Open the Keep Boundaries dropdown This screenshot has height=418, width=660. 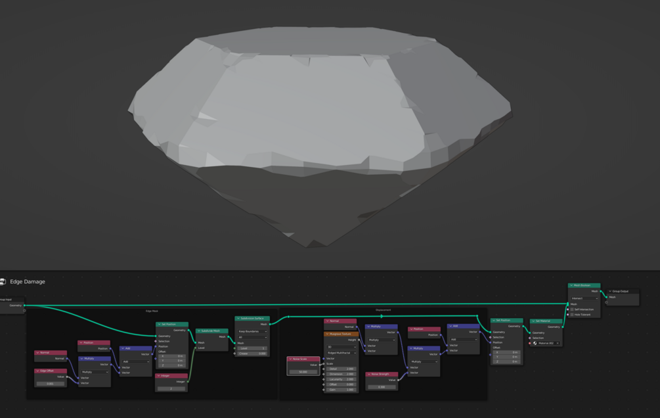252,332
